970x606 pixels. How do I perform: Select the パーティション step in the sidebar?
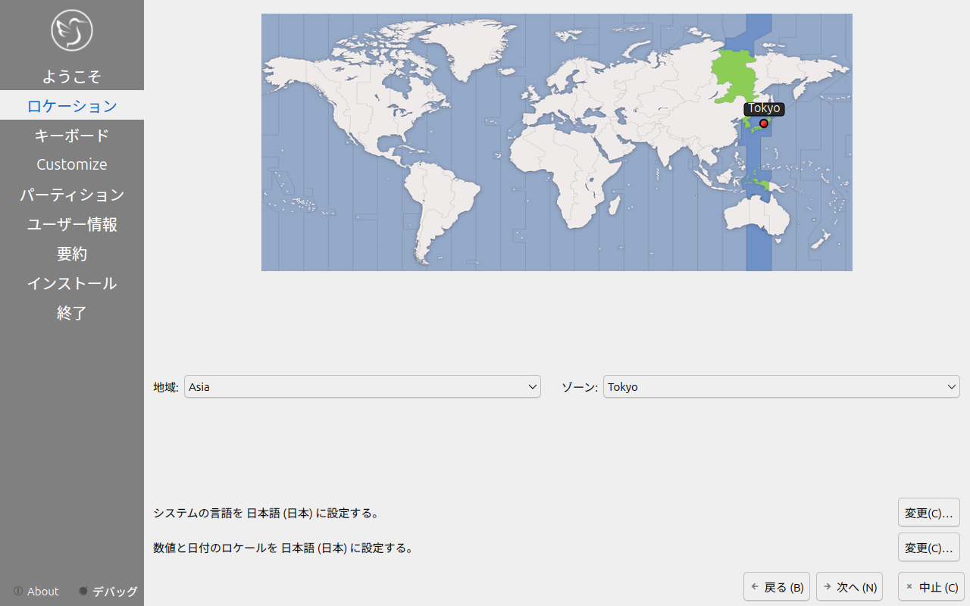72,195
